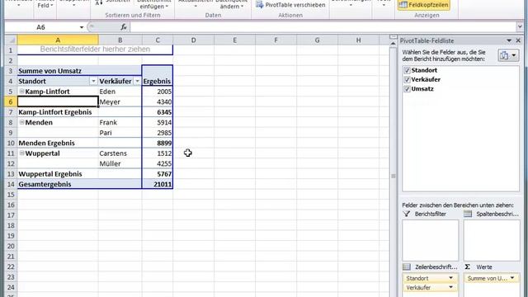Click the Berichtsfilter funnel icon

click(x=407, y=214)
